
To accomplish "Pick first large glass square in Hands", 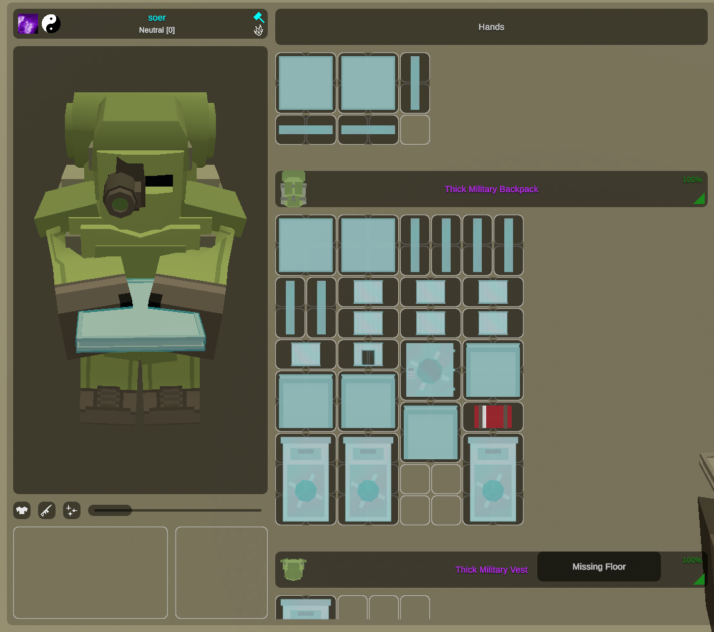I will click(306, 83).
